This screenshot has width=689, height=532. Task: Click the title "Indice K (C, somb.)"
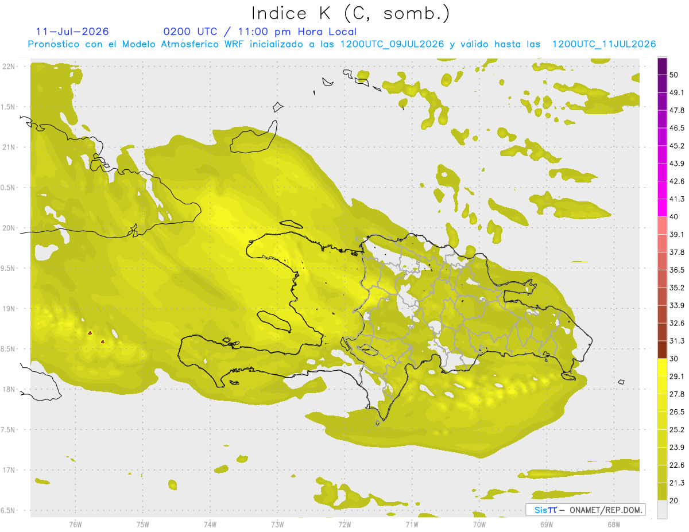coord(350,13)
